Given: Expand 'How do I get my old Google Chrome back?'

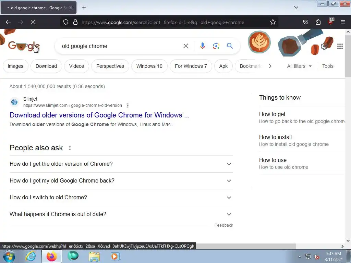Looking at the screenshot, I should tap(121, 181).
